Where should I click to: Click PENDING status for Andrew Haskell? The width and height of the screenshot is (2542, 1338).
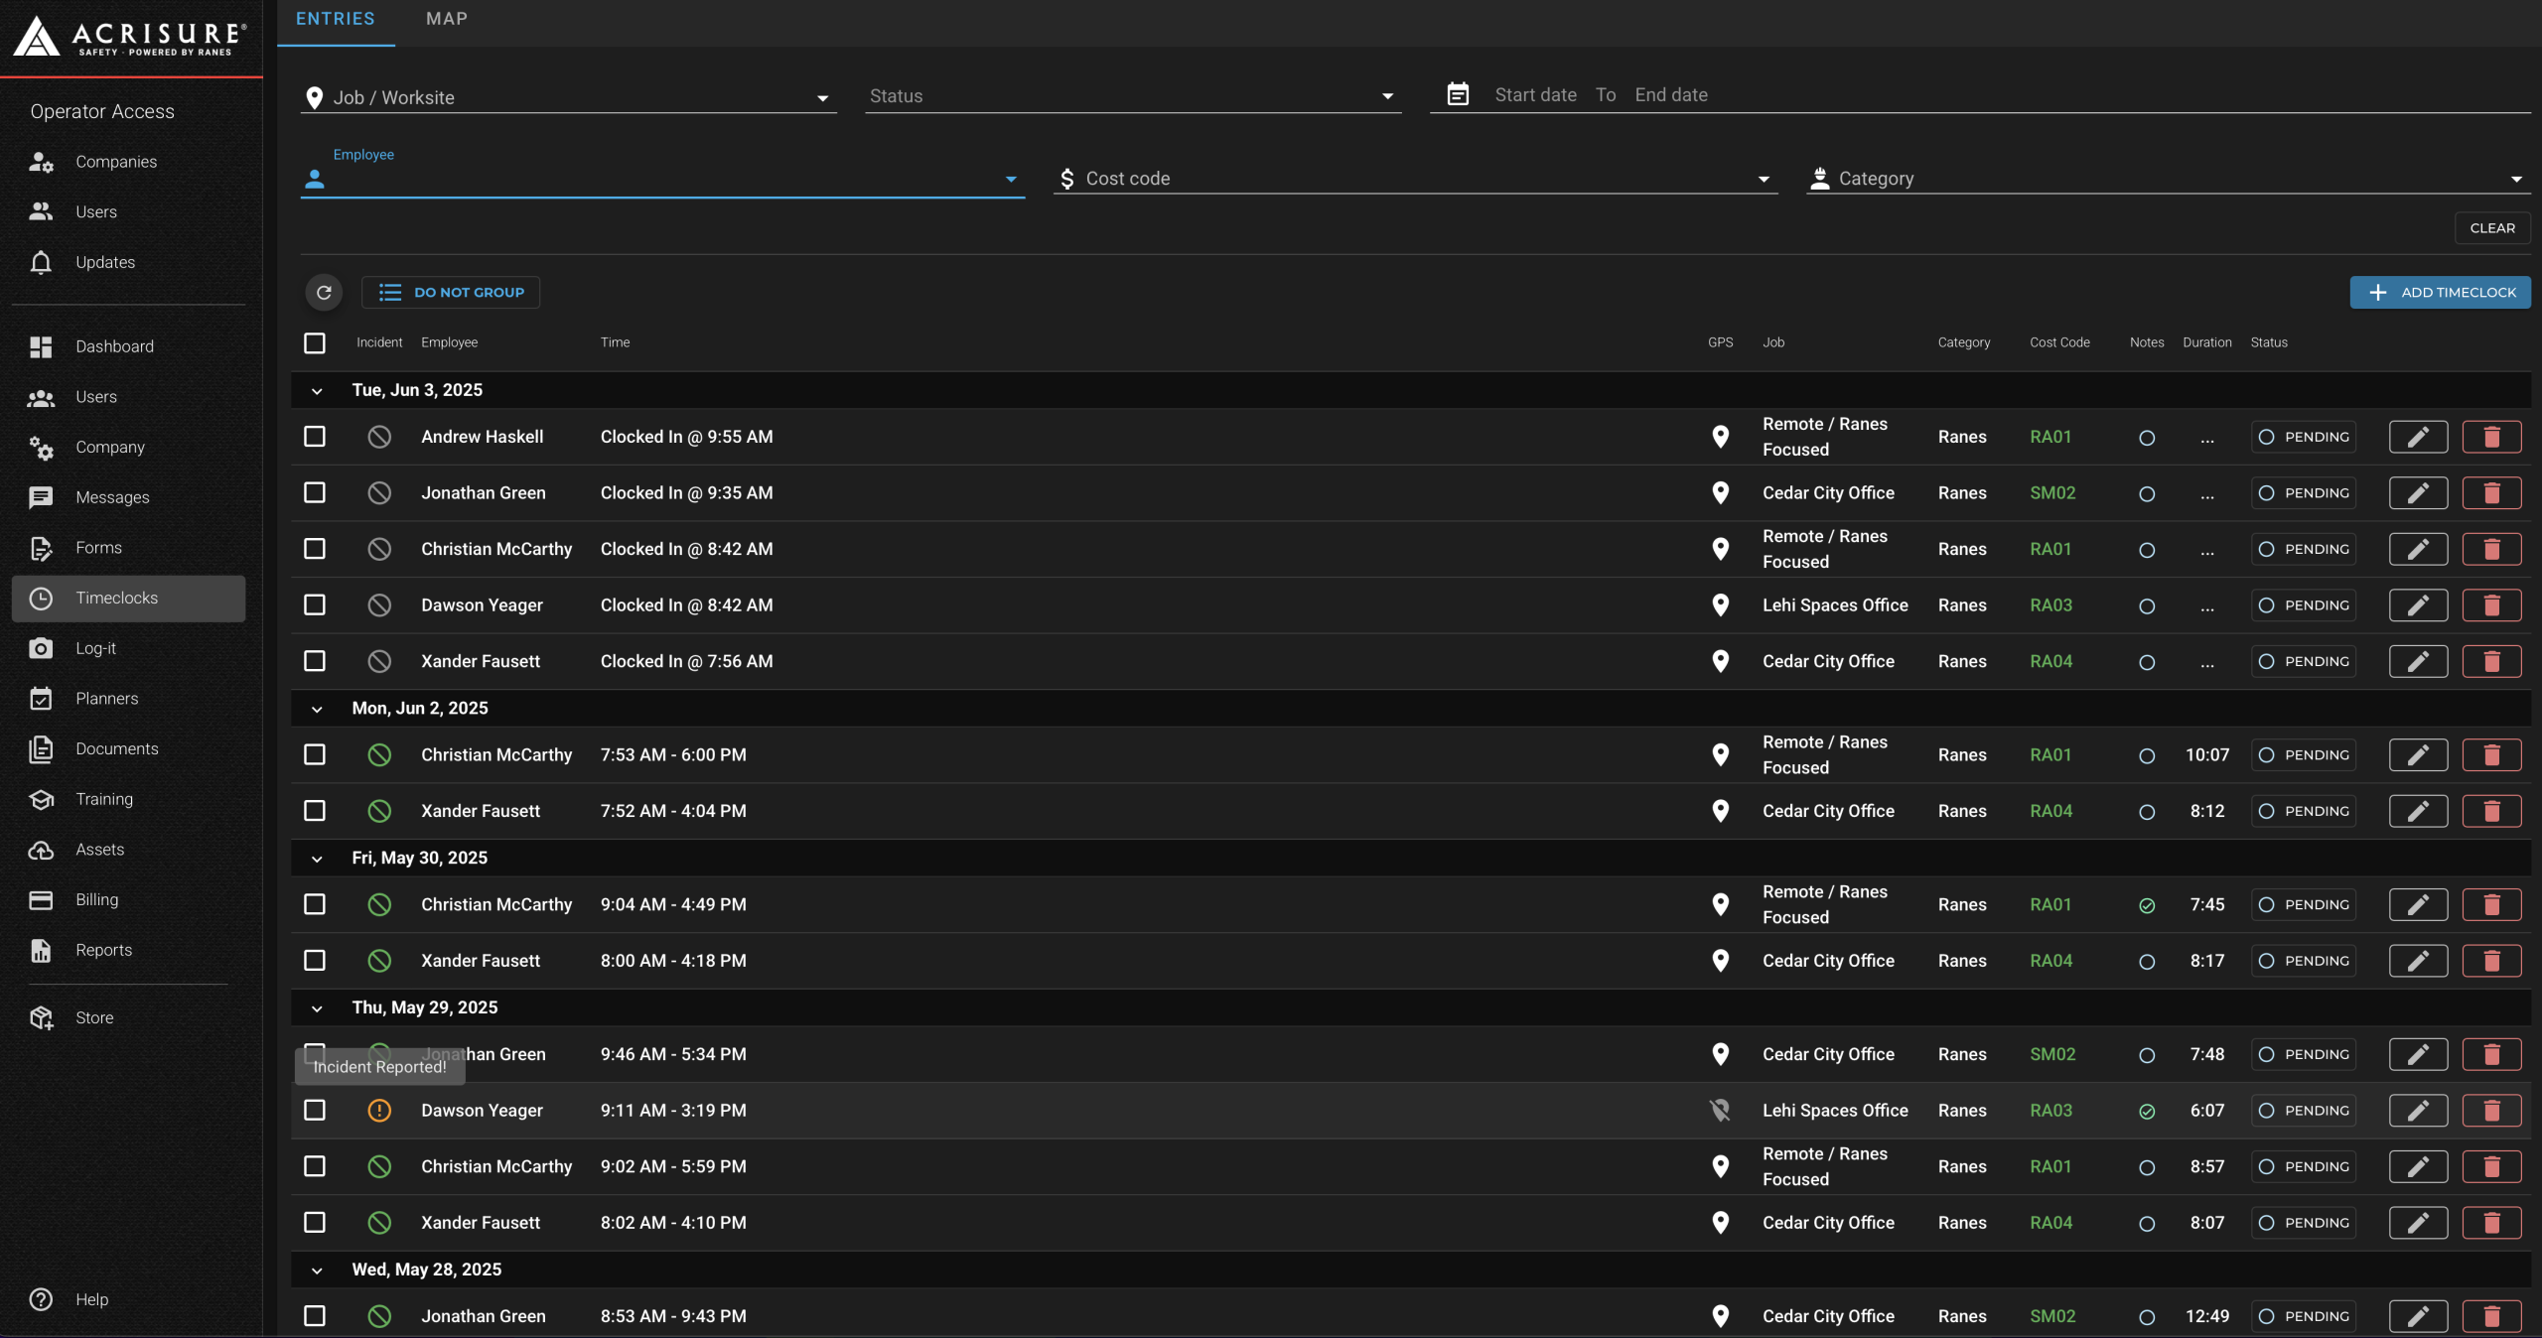point(2304,437)
